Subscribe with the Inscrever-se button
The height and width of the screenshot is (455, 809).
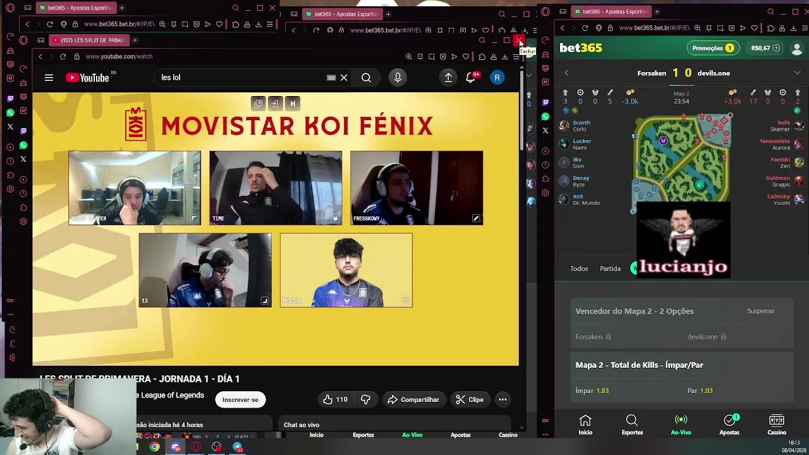click(240, 399)
